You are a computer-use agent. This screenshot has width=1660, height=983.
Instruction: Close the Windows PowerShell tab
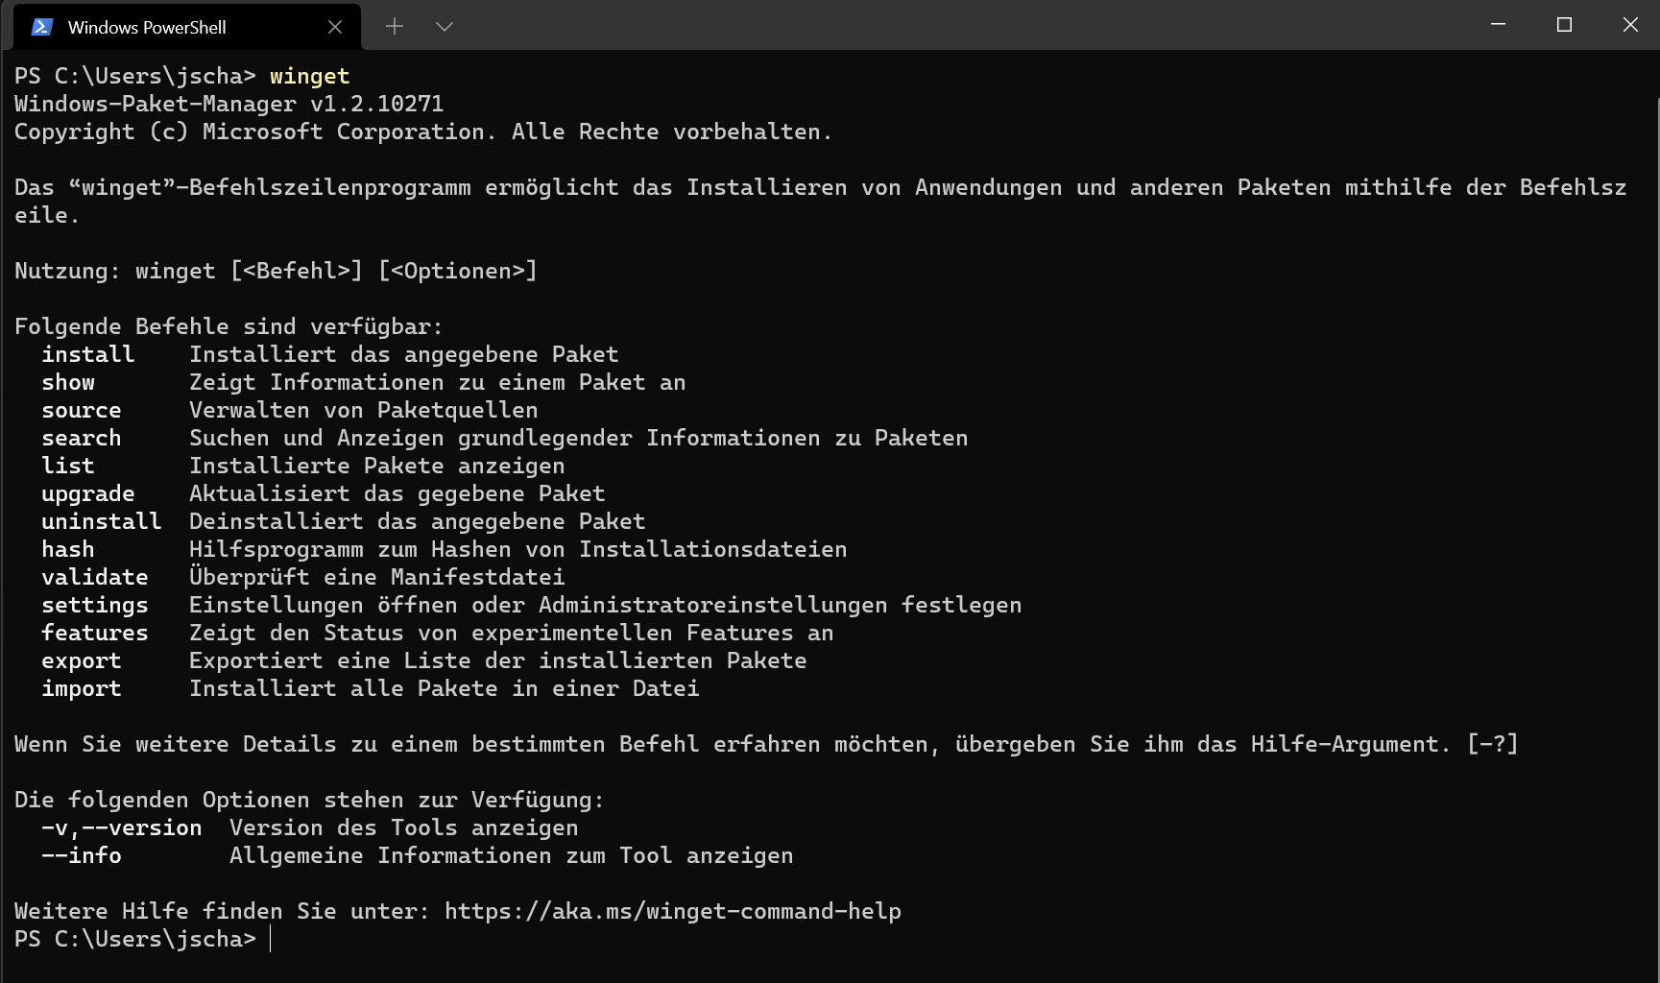point(335,27)
